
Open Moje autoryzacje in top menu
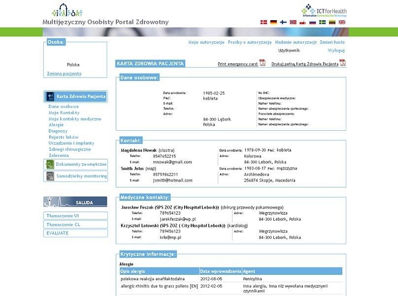click(206, 42)
